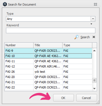This screenshot has height=106, width=102.
Task: Click the title cell in FAI-11 row
Action: (48, 61)
